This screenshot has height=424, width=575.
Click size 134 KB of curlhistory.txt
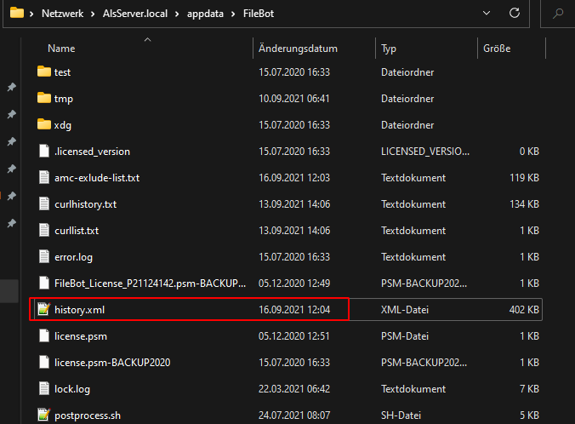[x=525, y=204]
